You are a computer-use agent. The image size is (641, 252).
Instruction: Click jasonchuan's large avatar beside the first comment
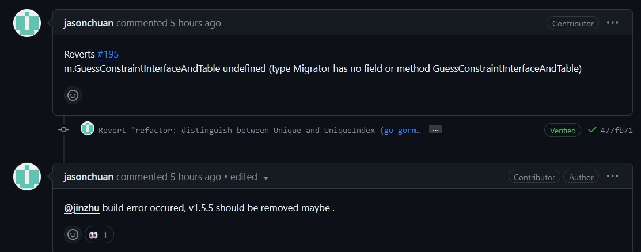[x=27, y=24]
